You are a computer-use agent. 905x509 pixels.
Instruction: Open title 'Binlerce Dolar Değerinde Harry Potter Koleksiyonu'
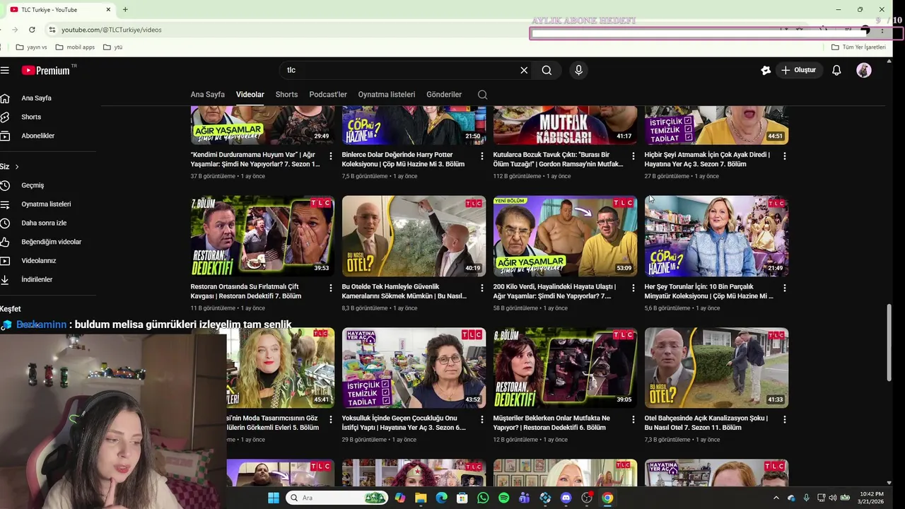coord(403,159)
